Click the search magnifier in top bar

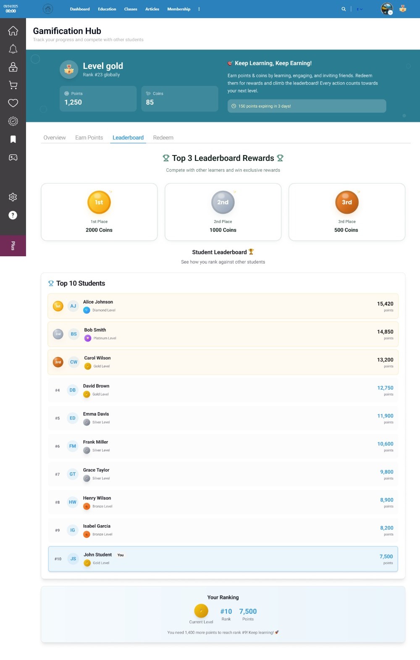[344, 9]
